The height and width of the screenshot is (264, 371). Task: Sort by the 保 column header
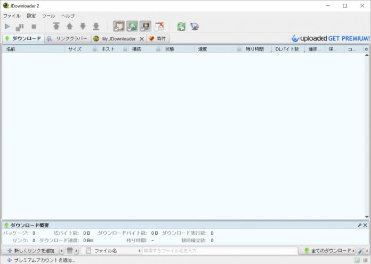tap(334, 49)
